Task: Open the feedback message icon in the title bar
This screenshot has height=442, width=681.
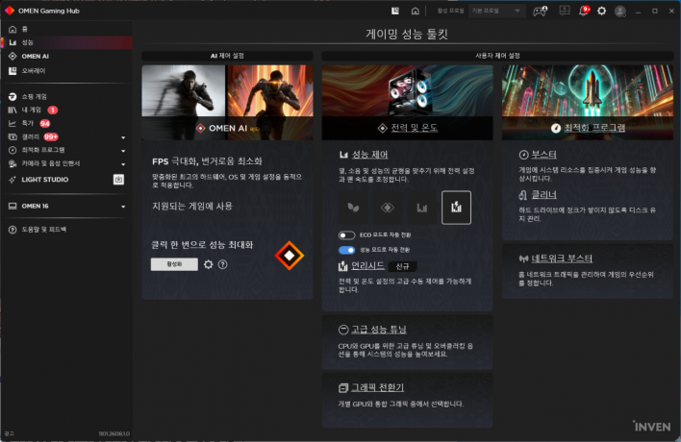Action: point(565,11)
